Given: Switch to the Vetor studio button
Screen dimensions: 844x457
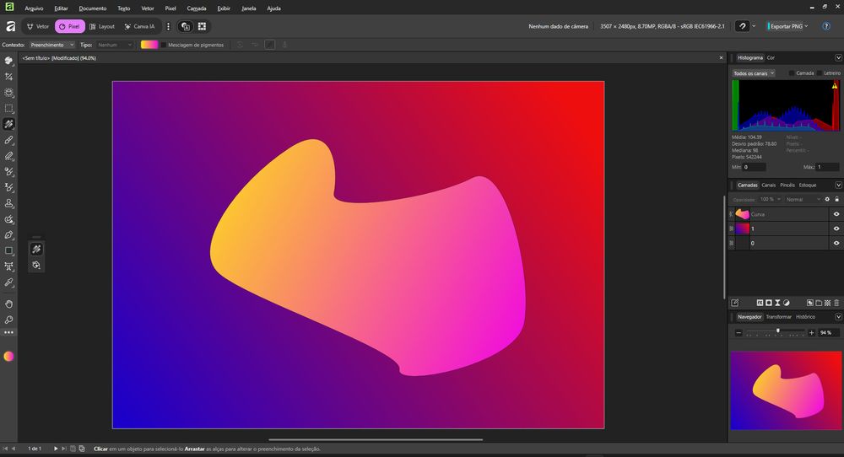Looking at the screenshot, I should click(x=37, y=26).
